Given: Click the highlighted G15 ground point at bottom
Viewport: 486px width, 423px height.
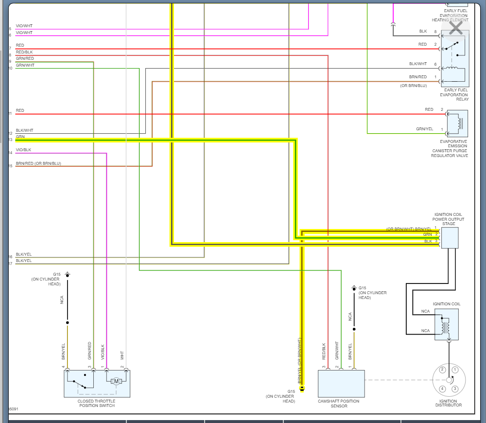Looking at the screenshot, I should 302,388.
